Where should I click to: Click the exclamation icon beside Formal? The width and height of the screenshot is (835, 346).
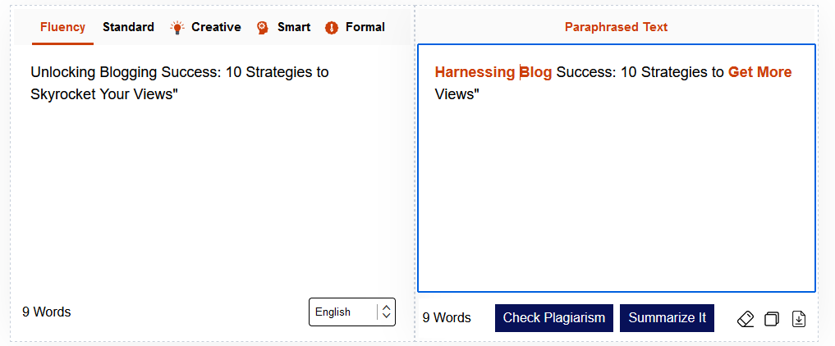click(x=332, y=27)
